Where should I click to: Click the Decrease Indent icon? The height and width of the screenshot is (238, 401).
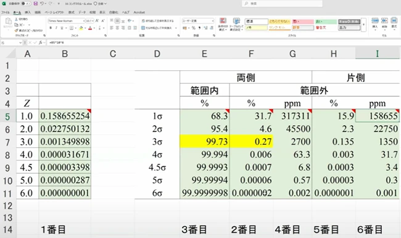click(x=129, y=28)
